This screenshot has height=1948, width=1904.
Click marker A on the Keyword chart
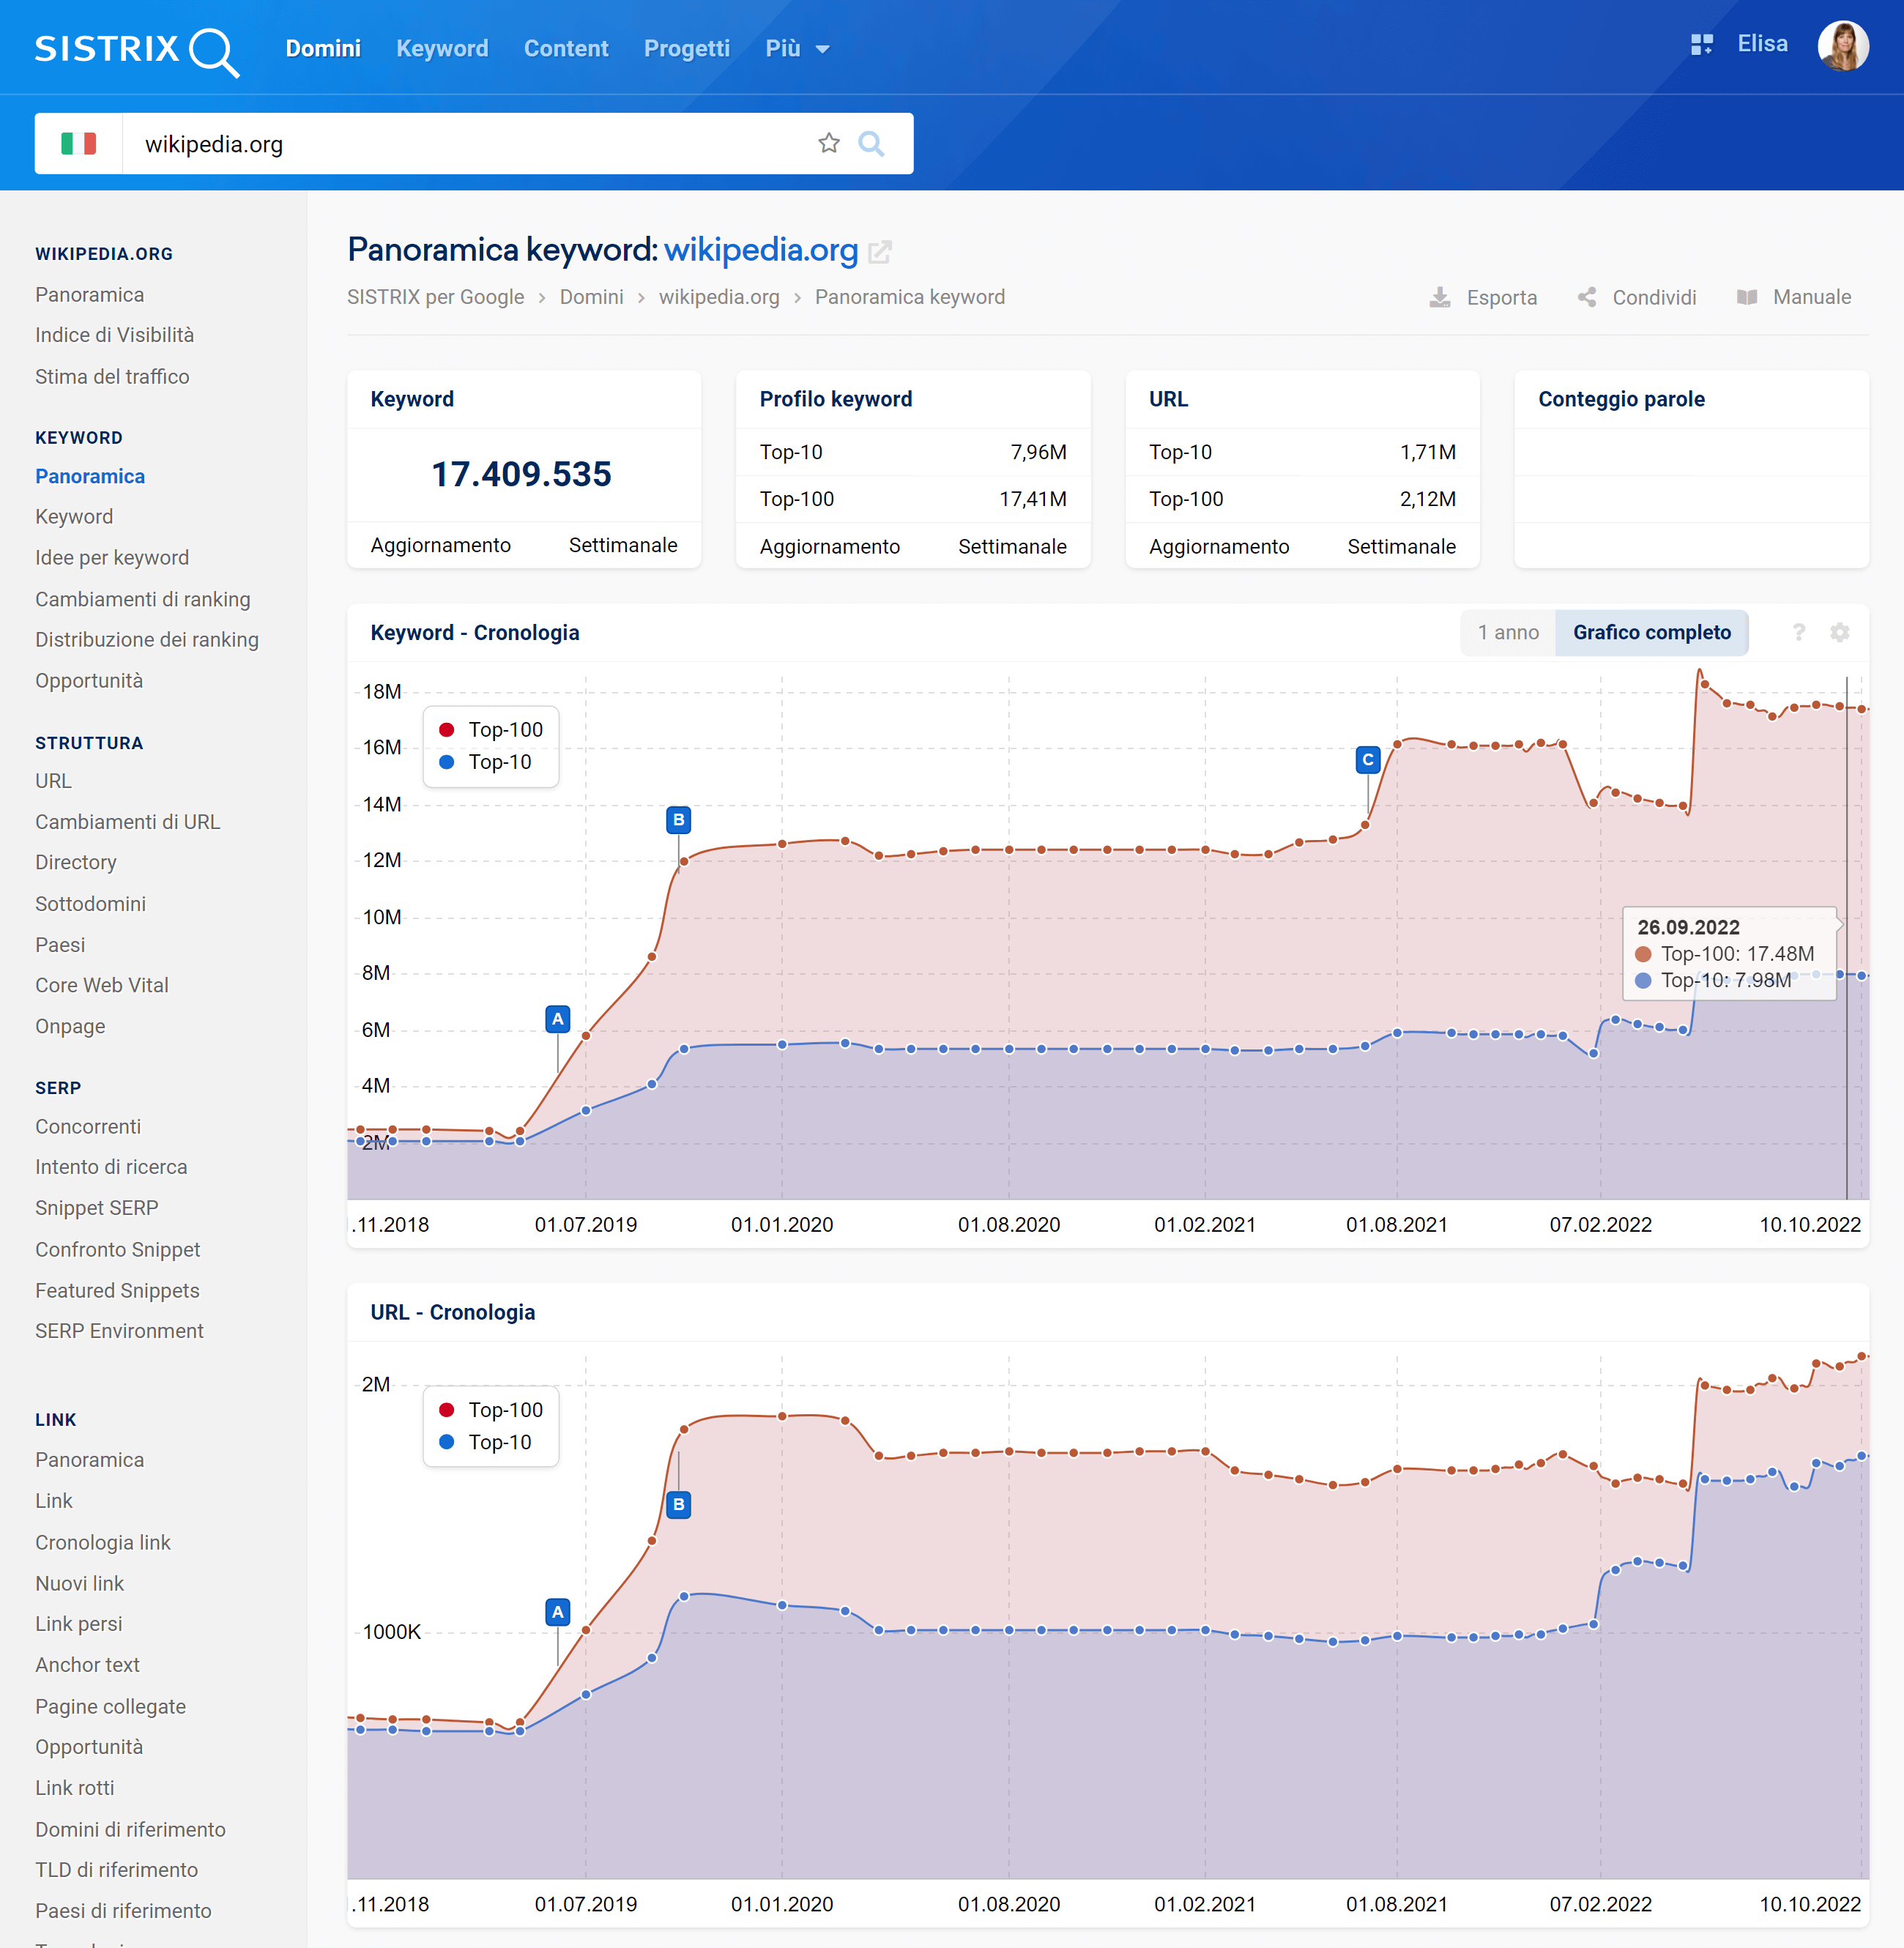[558, 1019]
